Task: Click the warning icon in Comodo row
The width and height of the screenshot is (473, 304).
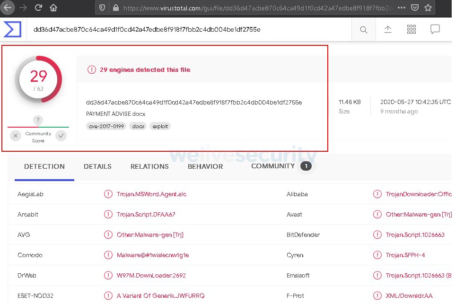Action: [x=108, y=255]
